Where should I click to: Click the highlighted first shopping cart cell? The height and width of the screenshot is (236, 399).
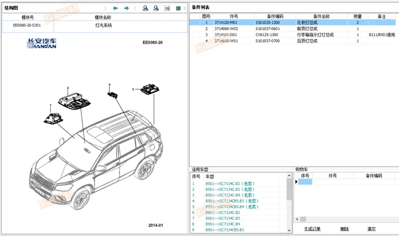(x=305, y=182)
